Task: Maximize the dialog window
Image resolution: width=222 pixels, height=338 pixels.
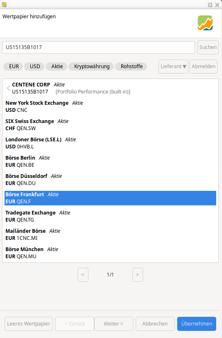Action: [x=210, y=5]
